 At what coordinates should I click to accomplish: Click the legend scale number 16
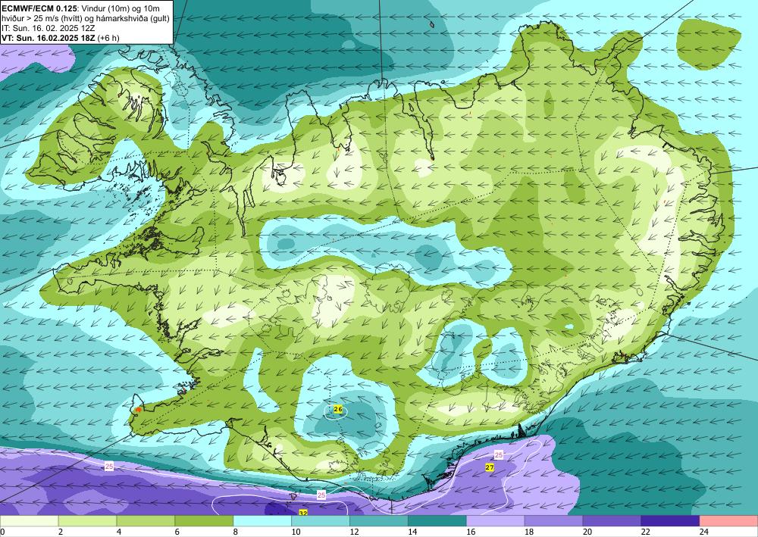(471, 532)
